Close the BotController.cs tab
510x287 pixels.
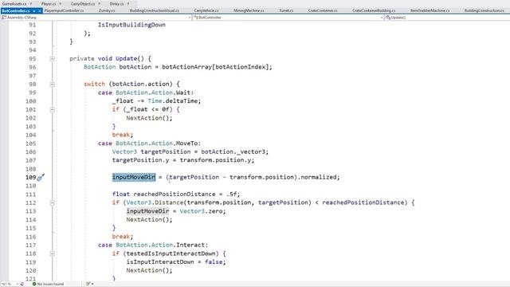pos(40,10)
